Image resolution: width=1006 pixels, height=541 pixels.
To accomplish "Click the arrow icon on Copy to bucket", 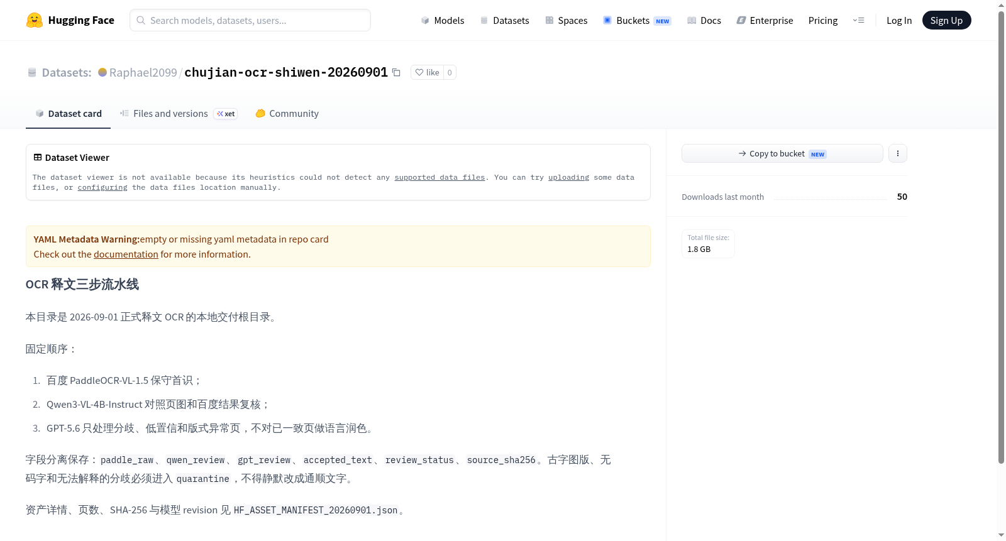I will pyautogui.click(x=743, y=153).
